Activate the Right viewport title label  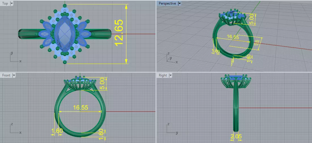click(x=163, y=75)
